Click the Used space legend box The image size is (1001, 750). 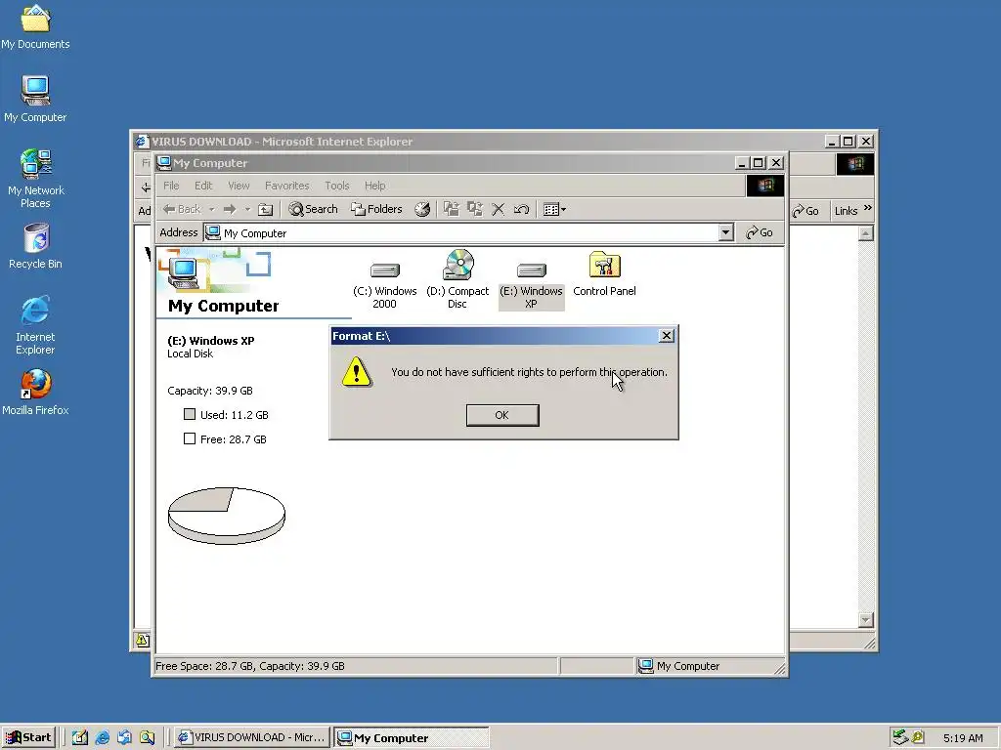click(x=190, y=414)
